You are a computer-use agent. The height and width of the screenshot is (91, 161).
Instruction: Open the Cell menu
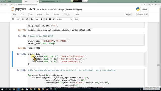pos(48,14)
